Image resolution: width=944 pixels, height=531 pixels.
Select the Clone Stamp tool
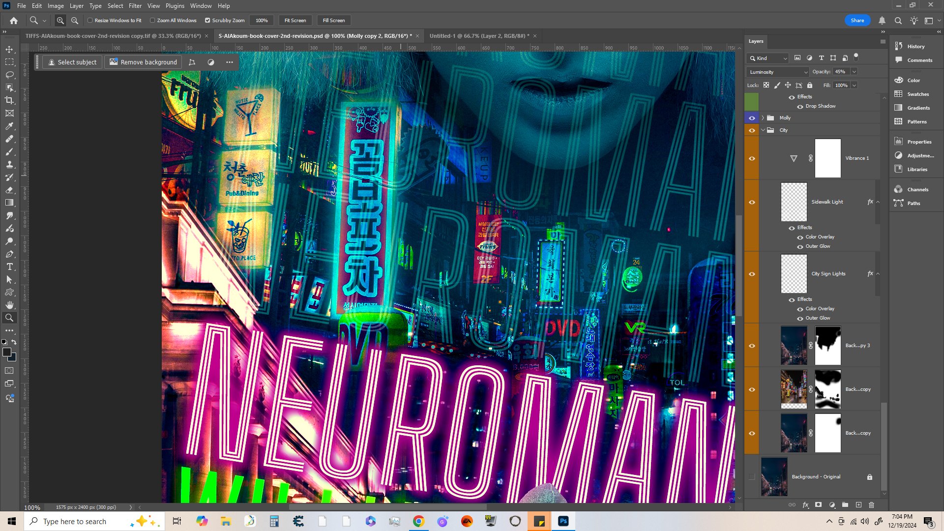(x=9, y=164)
